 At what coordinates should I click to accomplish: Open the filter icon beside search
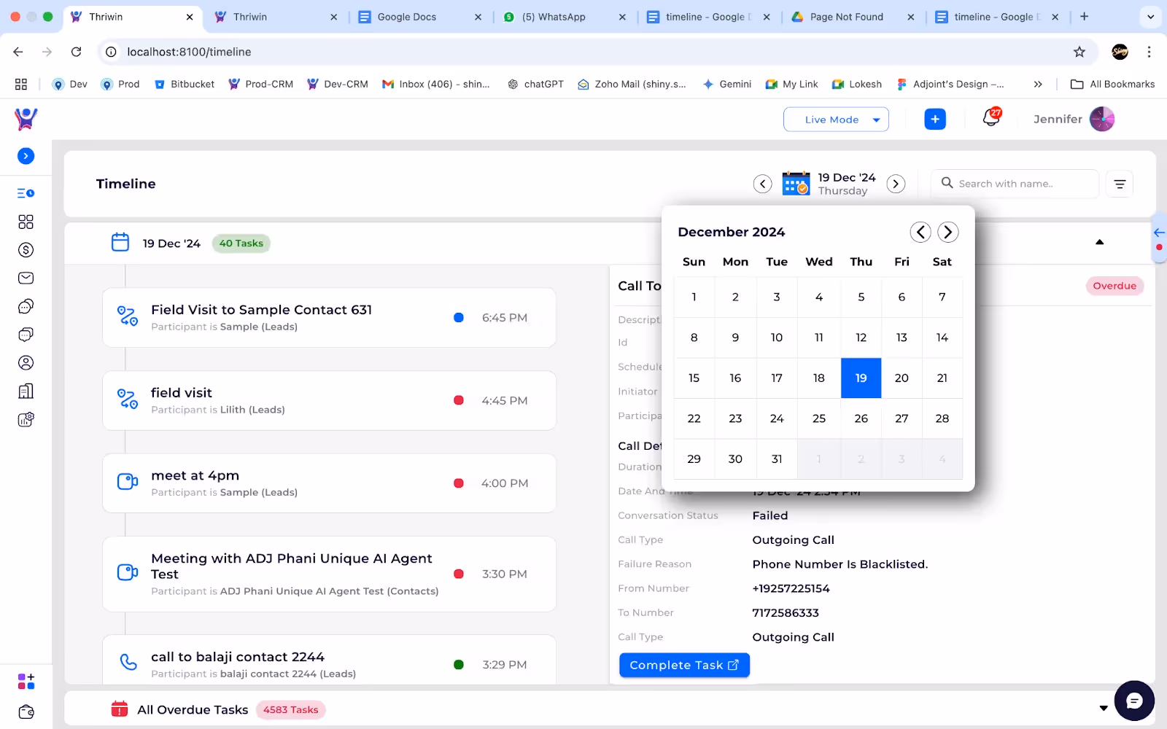(x=1120, y=184)
